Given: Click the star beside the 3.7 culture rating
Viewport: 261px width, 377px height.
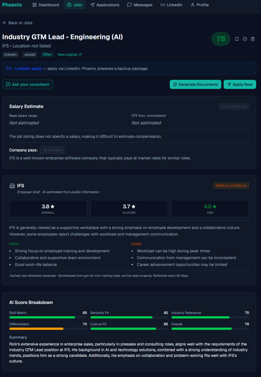Looking at the screenshot, I should (x=133, y=207).
